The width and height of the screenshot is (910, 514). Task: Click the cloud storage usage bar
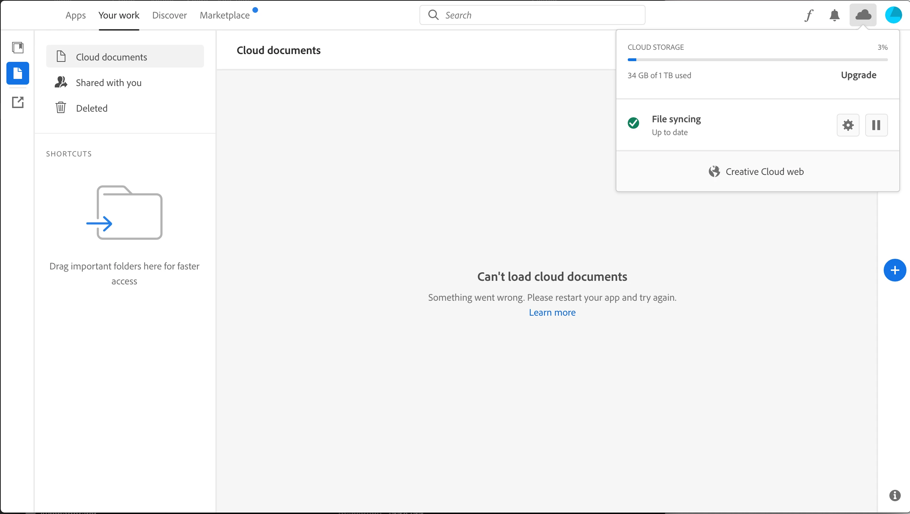[x=758, y=60]
